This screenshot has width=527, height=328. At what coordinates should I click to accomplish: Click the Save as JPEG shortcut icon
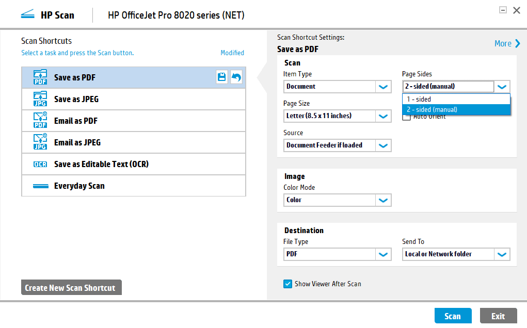[40, 99]
